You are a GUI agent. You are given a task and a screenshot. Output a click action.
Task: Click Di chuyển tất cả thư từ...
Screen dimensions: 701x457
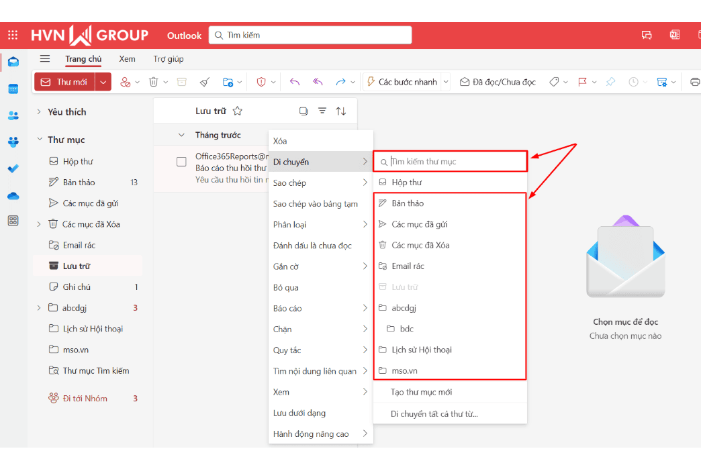(450, 414)
